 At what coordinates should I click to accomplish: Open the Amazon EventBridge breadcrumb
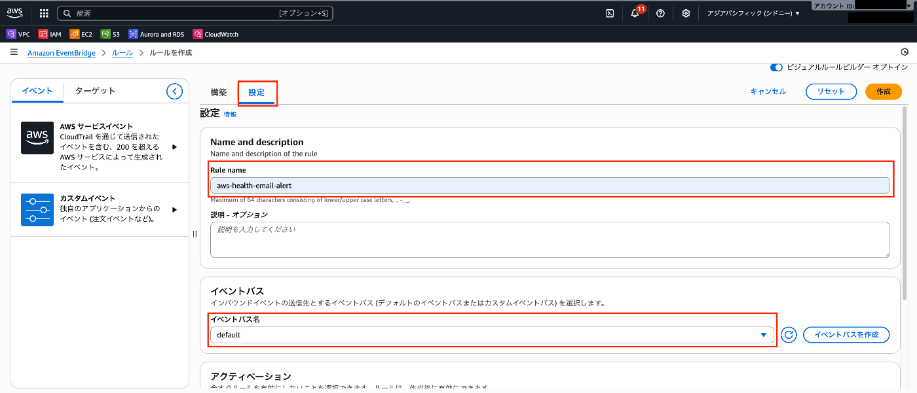pos(62,53)
